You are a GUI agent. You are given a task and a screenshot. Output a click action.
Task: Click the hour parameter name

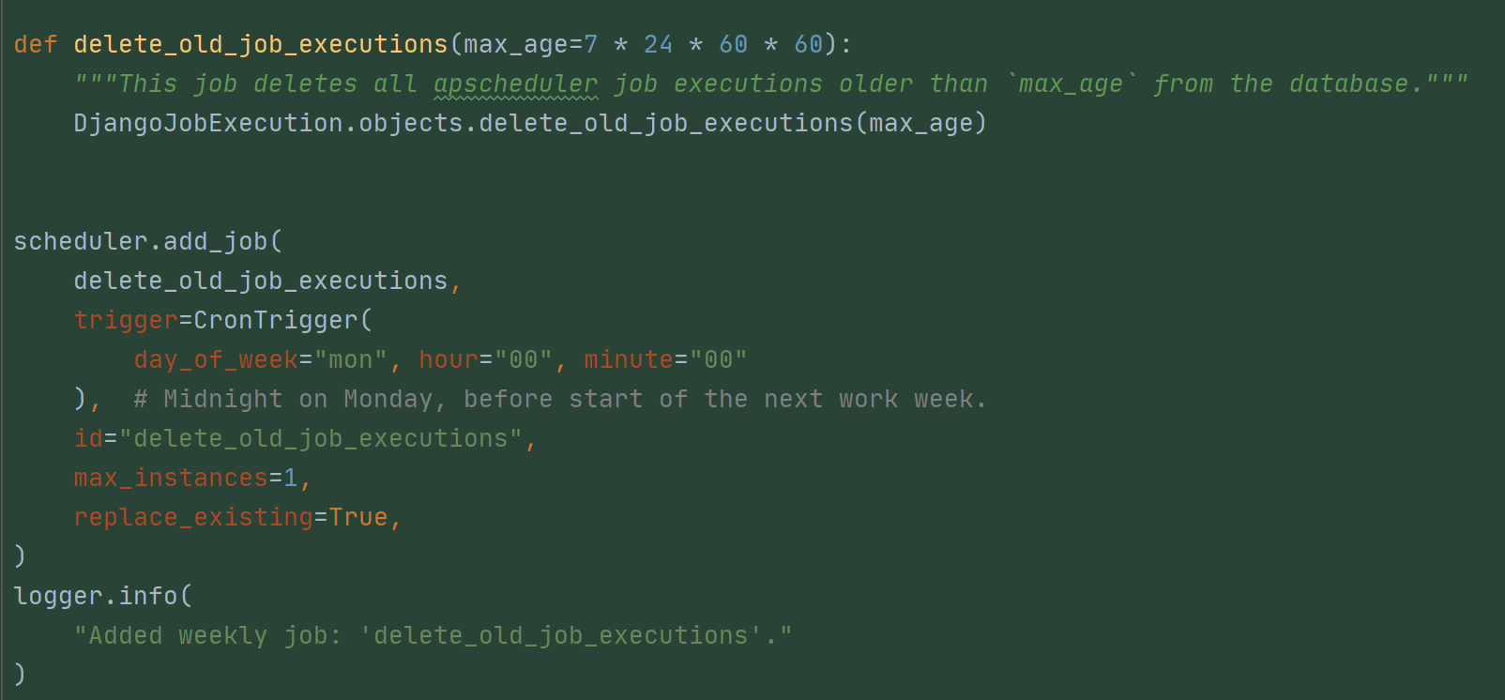448,359
